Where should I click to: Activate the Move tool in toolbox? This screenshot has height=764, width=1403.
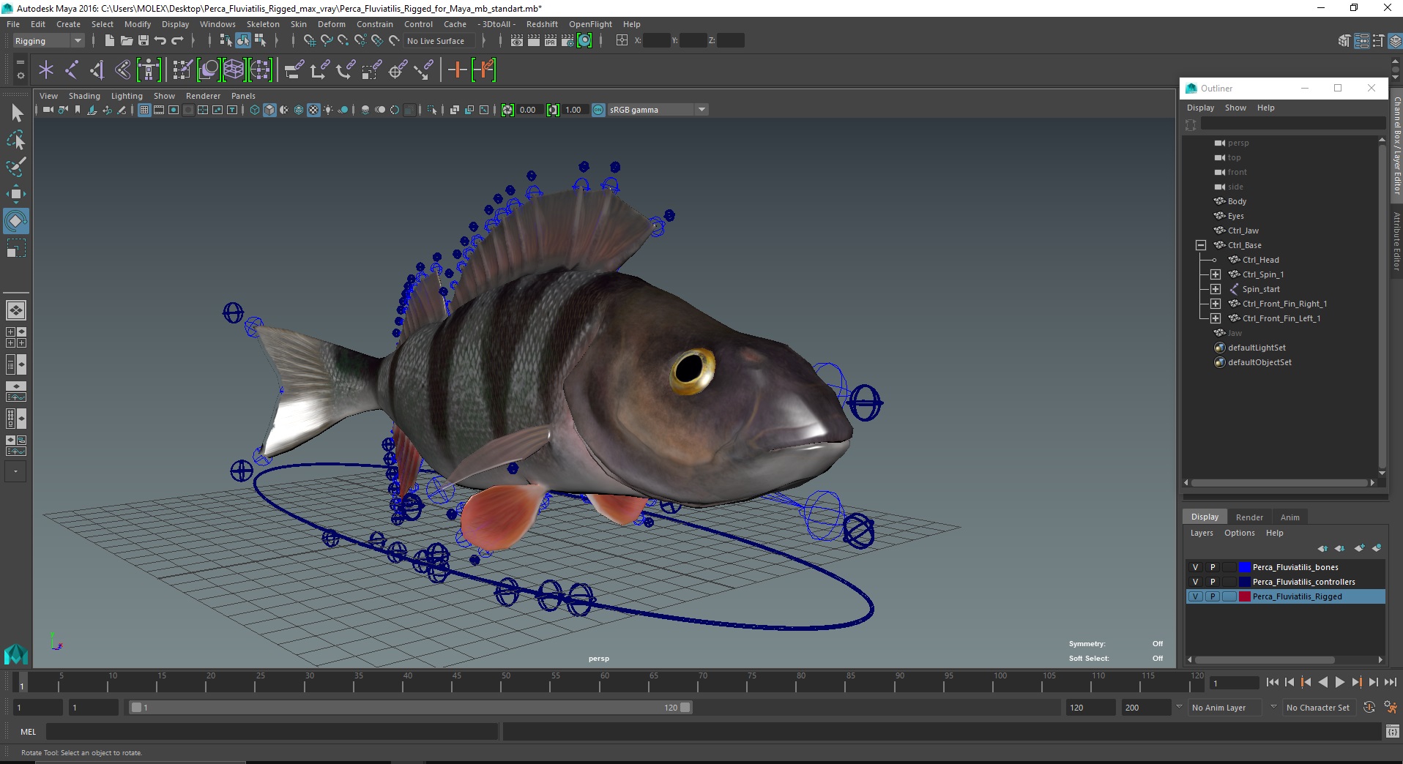click(16, 194)
